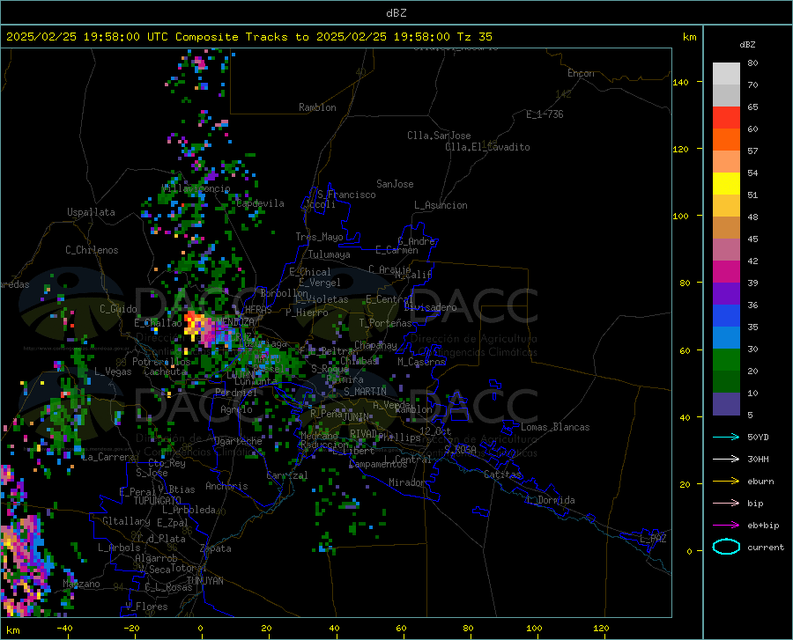Click the cyan ellipse 'current' legend icon

726,547
